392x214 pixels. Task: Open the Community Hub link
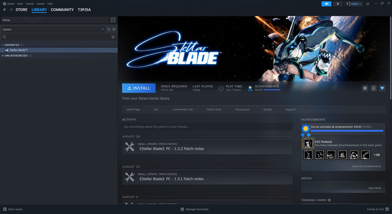[x=183, y=110]
